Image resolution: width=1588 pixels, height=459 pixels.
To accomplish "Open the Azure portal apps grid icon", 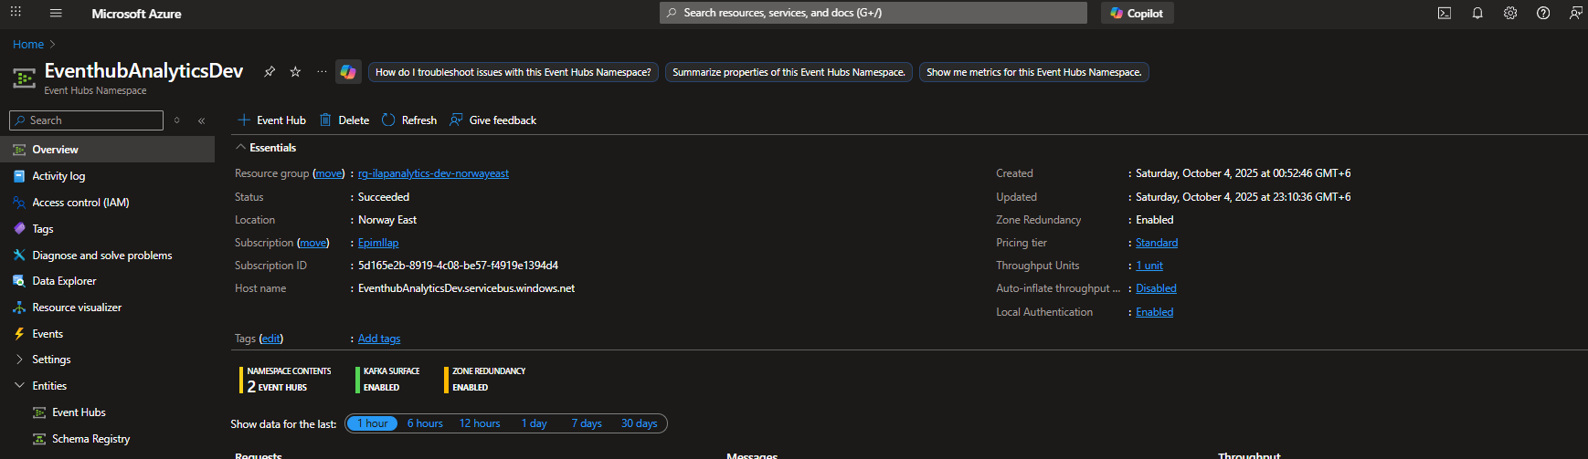I will click(16, 13).
